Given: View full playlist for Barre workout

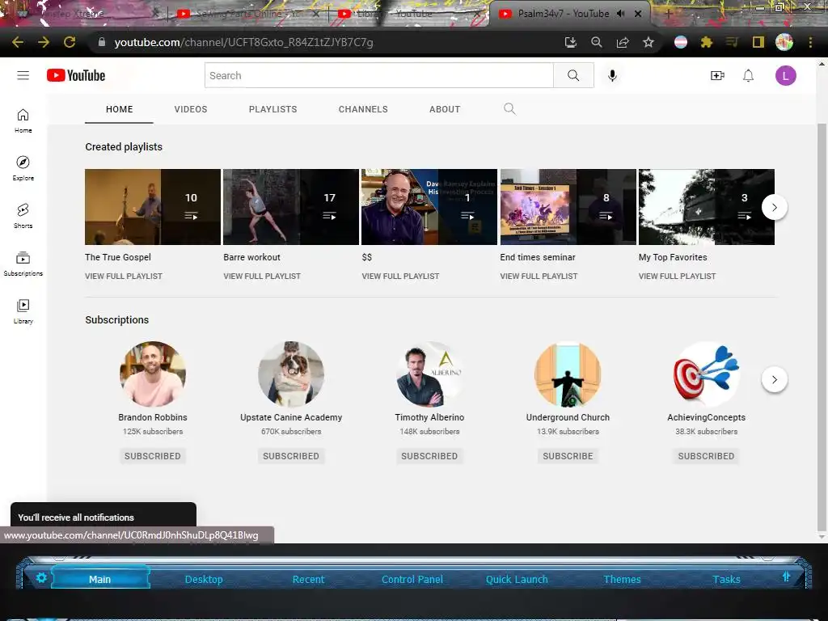Looking at the screenshot, I should pos(262,277).
